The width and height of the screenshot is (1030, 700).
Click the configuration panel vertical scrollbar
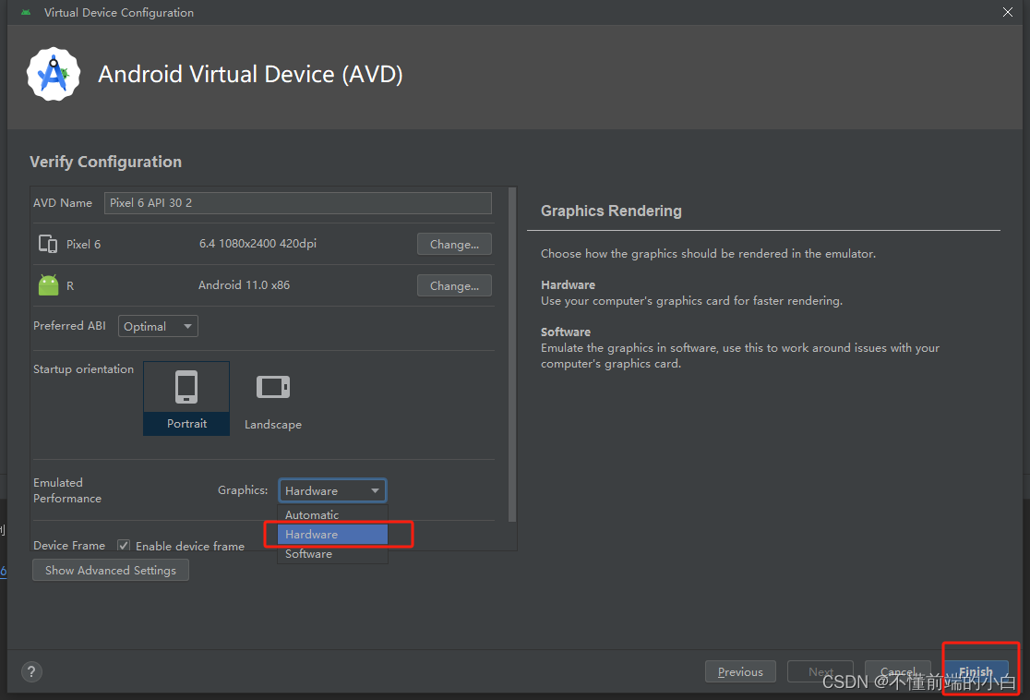[x=512, y=355]
